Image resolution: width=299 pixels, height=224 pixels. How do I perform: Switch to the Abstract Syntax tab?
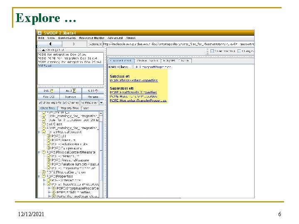pyautogui.click(x=147, y=61)
